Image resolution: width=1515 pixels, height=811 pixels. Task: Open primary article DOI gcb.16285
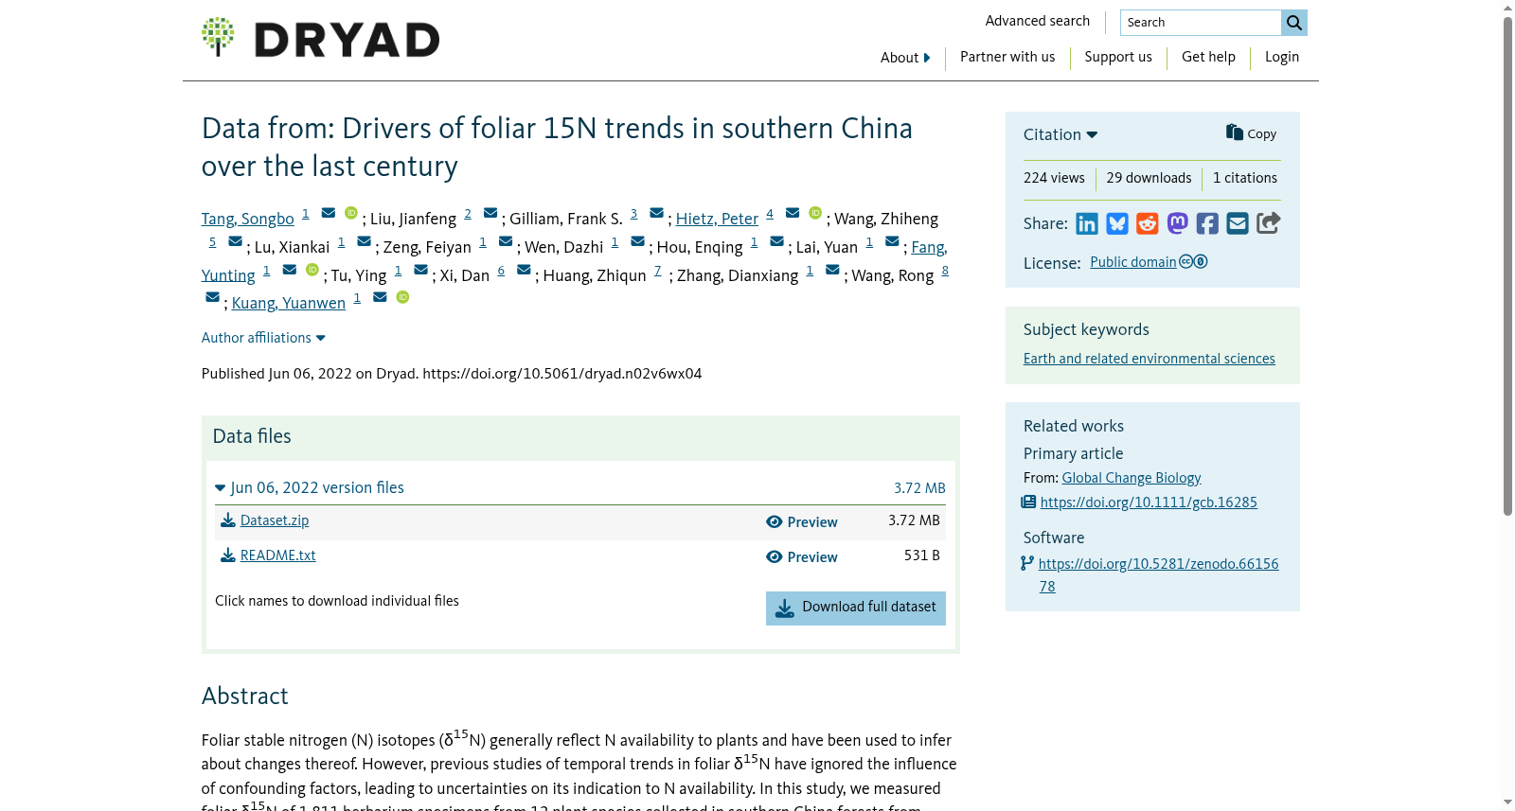[x=1149, y=502]
